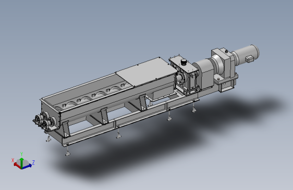
Task: Click the blue Z axis arrow of the triad
Action: point(27,167)
